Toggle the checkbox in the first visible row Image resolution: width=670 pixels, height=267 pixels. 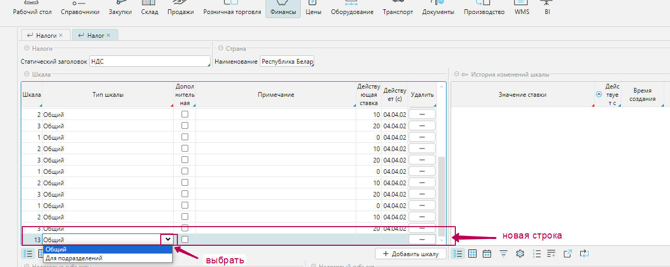[185, 114]
